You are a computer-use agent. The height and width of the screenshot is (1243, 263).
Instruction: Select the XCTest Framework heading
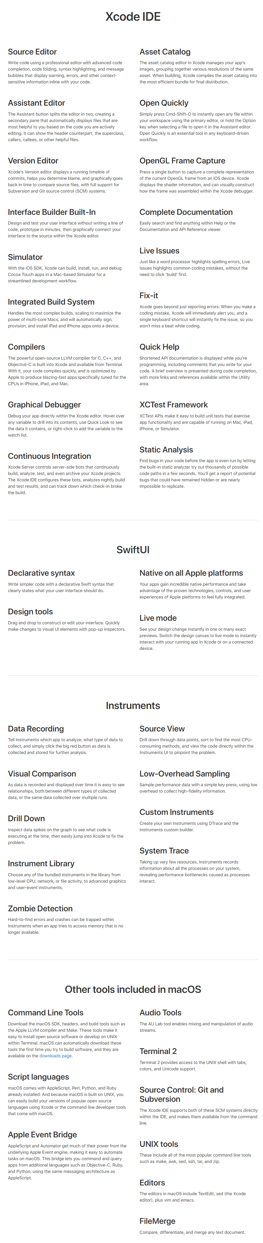pyautogui.click(x=173, y=404)
